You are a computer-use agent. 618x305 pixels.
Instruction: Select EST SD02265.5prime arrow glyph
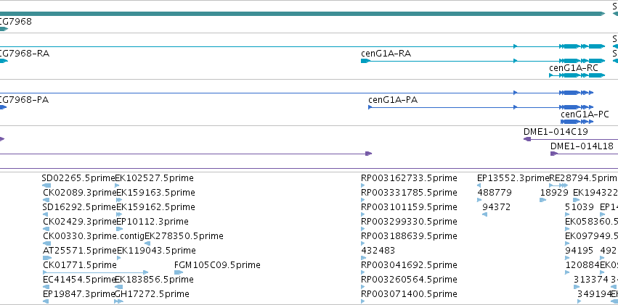(46, 185)
